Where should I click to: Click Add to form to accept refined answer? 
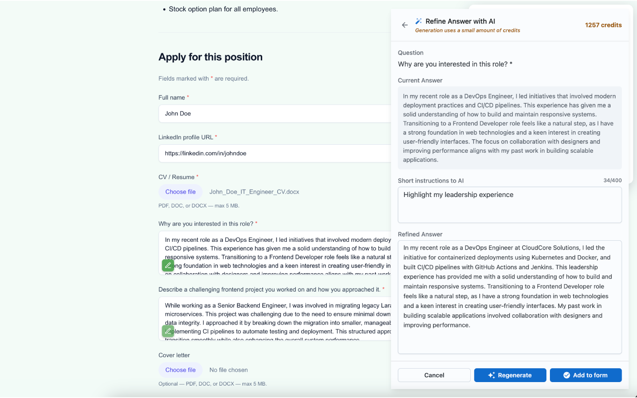(586, 375)
